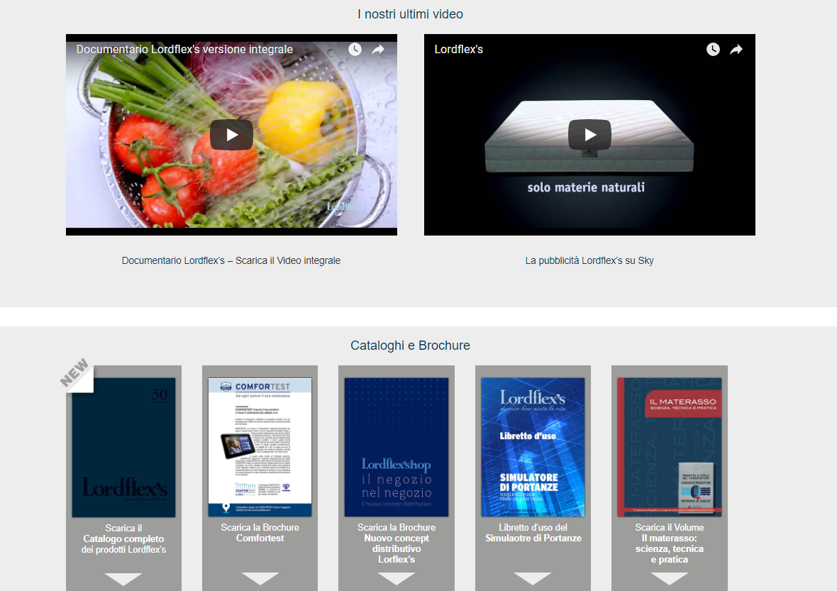This screenshot has width=837, height=591.
Task: Open the Lordflex's 50 catalog cover thumbnail
Action: 124,448
